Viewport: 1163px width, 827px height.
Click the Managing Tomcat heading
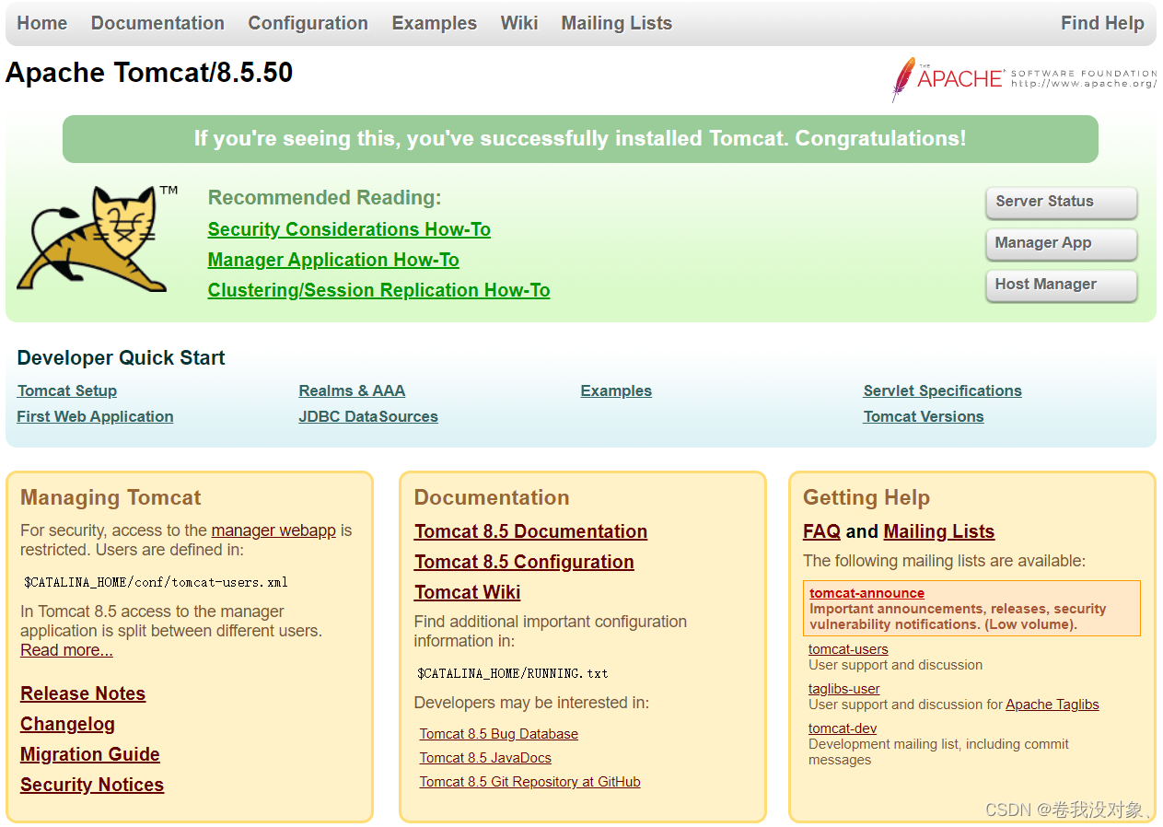pyautogui.click(x=110, y=497)
